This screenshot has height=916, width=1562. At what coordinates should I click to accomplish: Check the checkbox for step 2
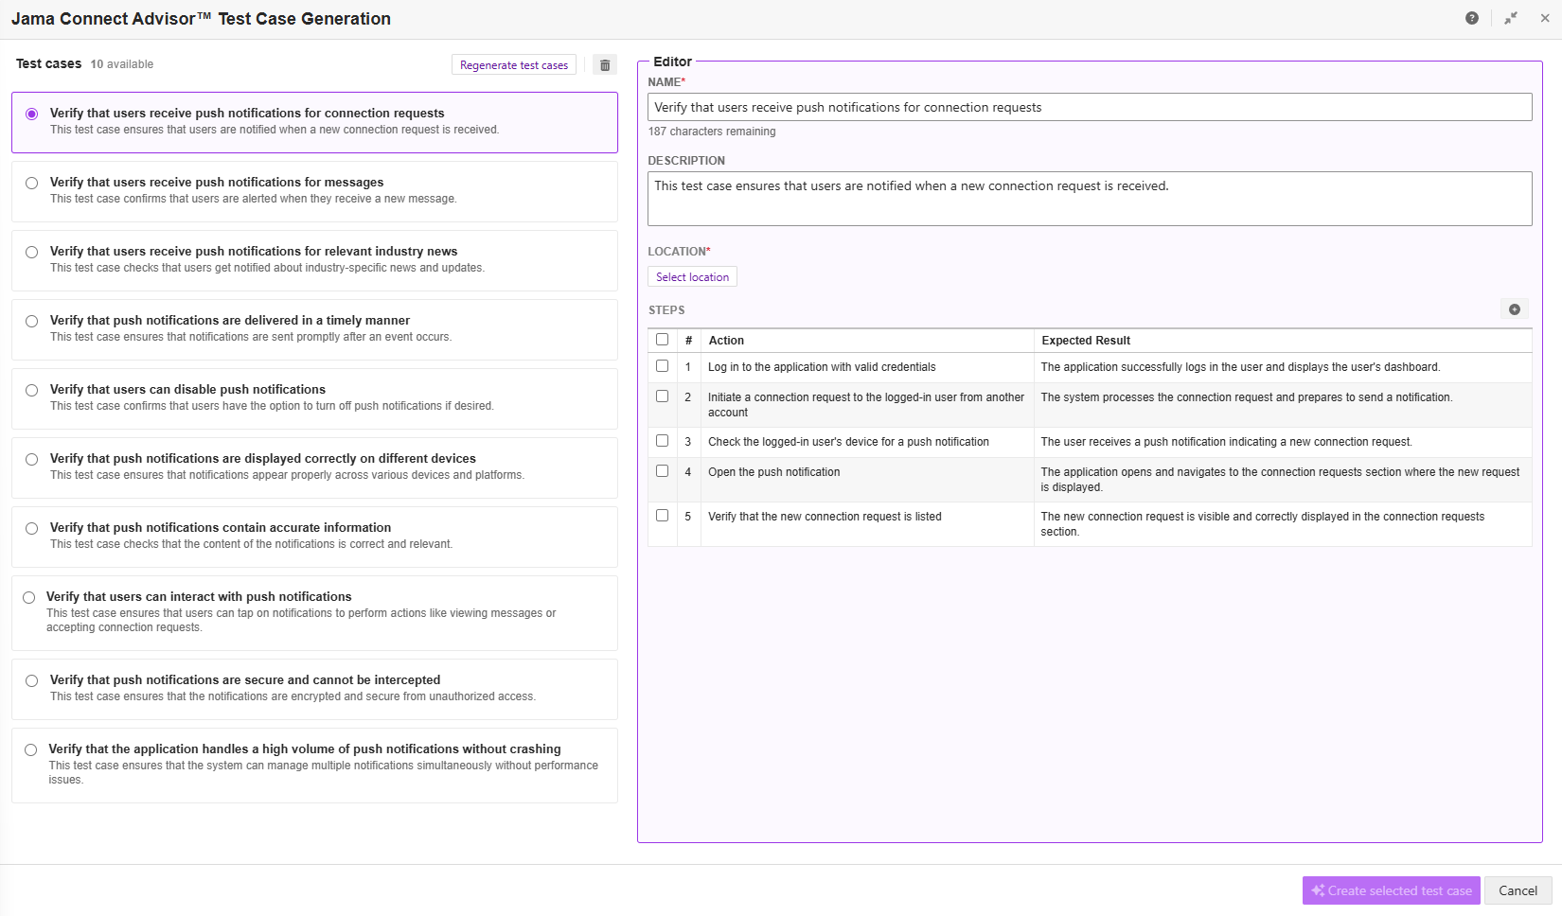(662, 396)
